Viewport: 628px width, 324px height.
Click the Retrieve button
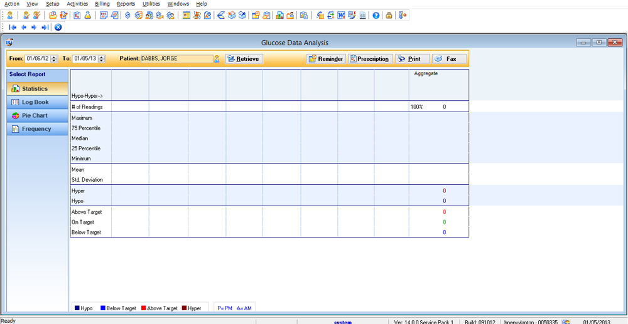[x=244, y=59]
